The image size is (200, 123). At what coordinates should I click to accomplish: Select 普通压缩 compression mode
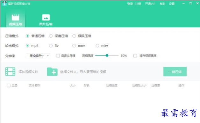tap(27, 36)
